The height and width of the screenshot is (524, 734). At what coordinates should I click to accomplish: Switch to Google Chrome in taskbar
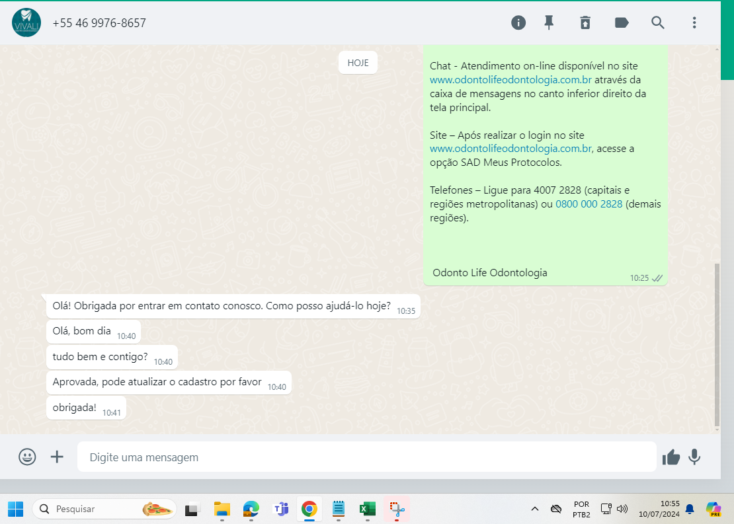(x=309, y=509)
